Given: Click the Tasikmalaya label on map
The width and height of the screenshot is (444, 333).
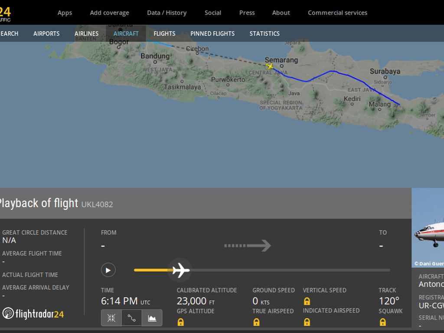Looking at the screenshot, I should point(183,87).
